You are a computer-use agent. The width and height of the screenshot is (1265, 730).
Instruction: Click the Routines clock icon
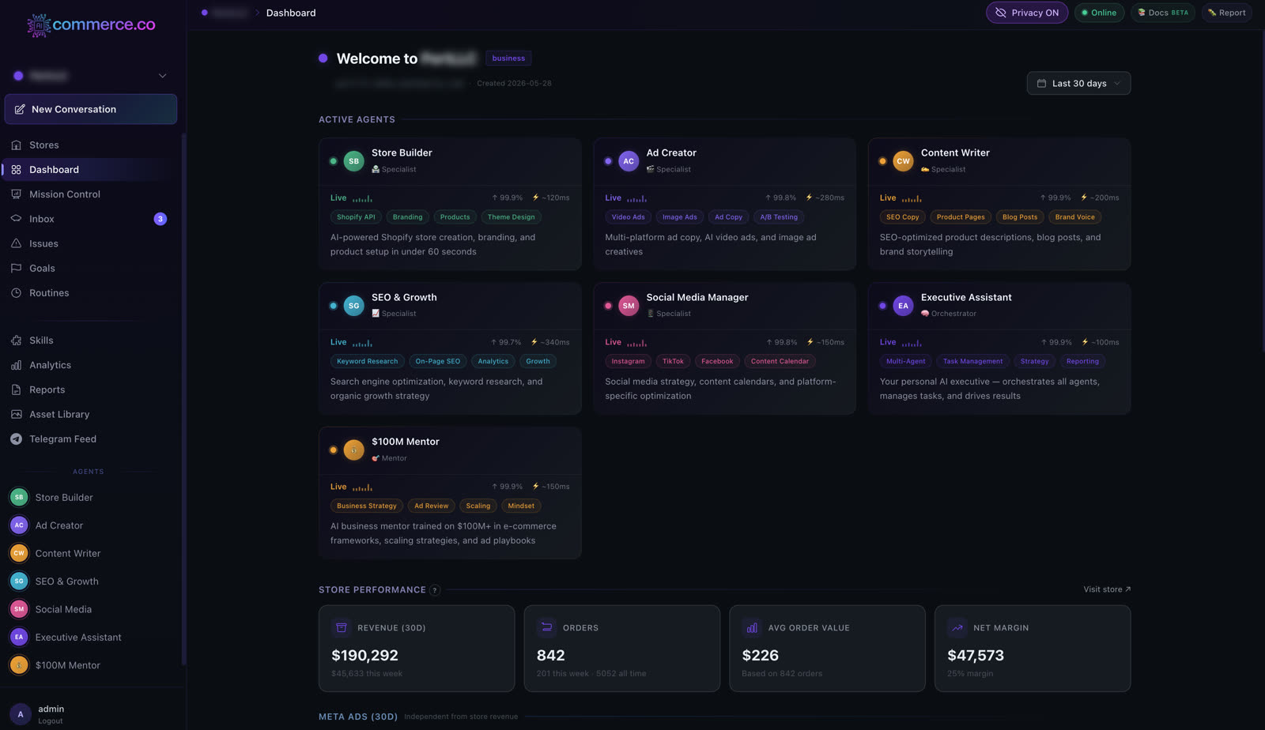tap(16, 293)
